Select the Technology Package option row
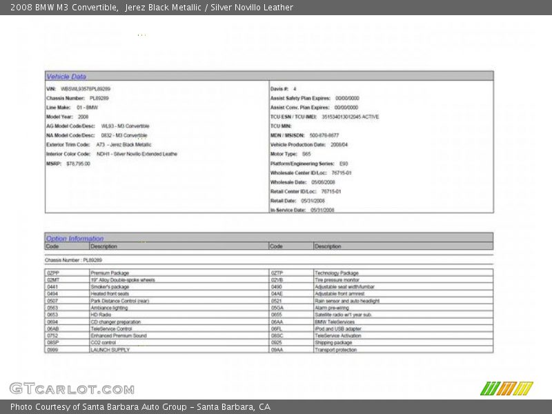 (337, 273)
